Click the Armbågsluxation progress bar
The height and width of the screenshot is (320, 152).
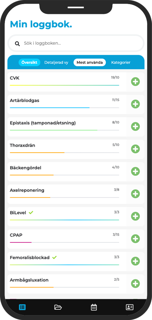click(x=64, y=287)
